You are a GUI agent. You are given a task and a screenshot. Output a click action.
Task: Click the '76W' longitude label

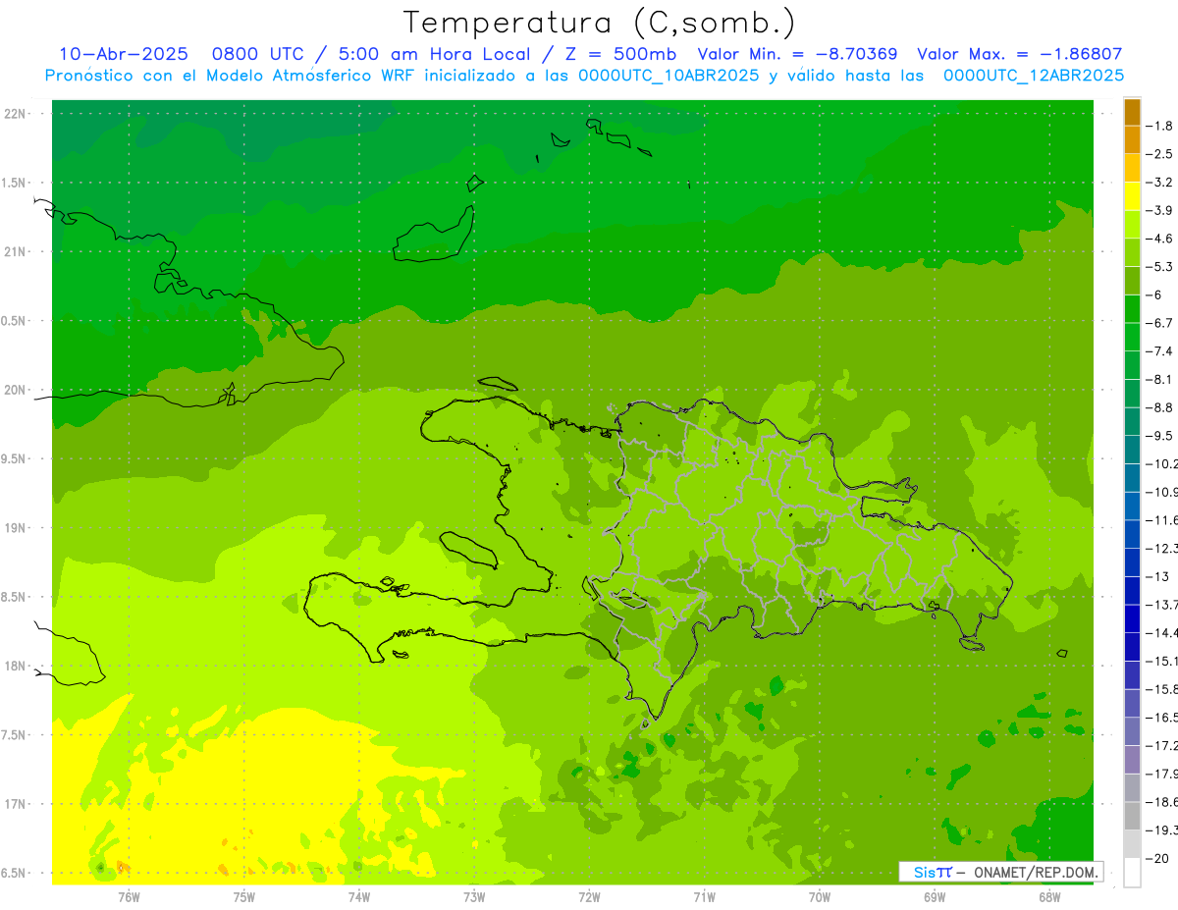click(129, 898)
